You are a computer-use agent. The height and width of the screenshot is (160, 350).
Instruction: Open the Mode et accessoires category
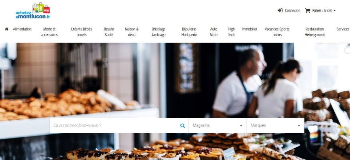point(49,32)
